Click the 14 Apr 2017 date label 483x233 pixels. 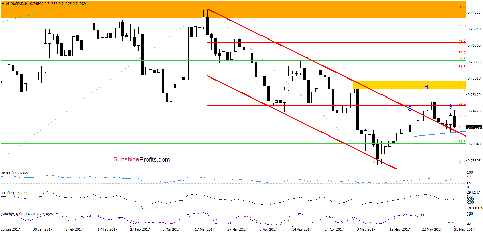(302, 229)
